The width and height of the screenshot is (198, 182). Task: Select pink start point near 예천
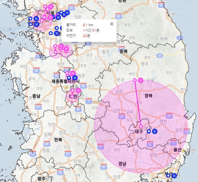(135, 80)
